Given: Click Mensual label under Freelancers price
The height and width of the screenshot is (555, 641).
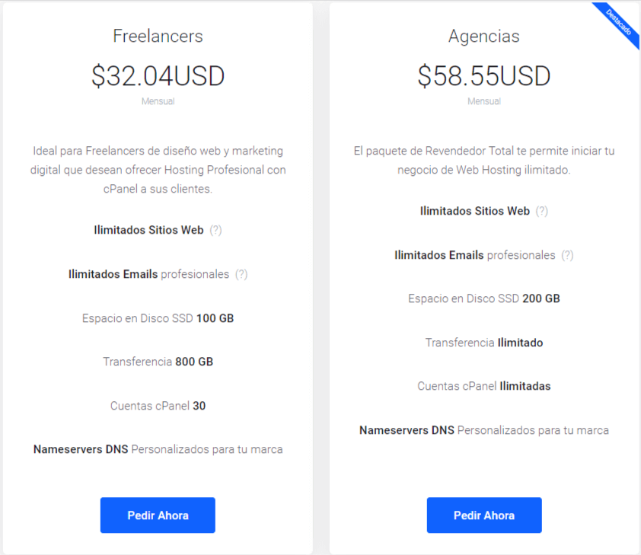Looking at the screenshot, I should [x=158, y=101].
